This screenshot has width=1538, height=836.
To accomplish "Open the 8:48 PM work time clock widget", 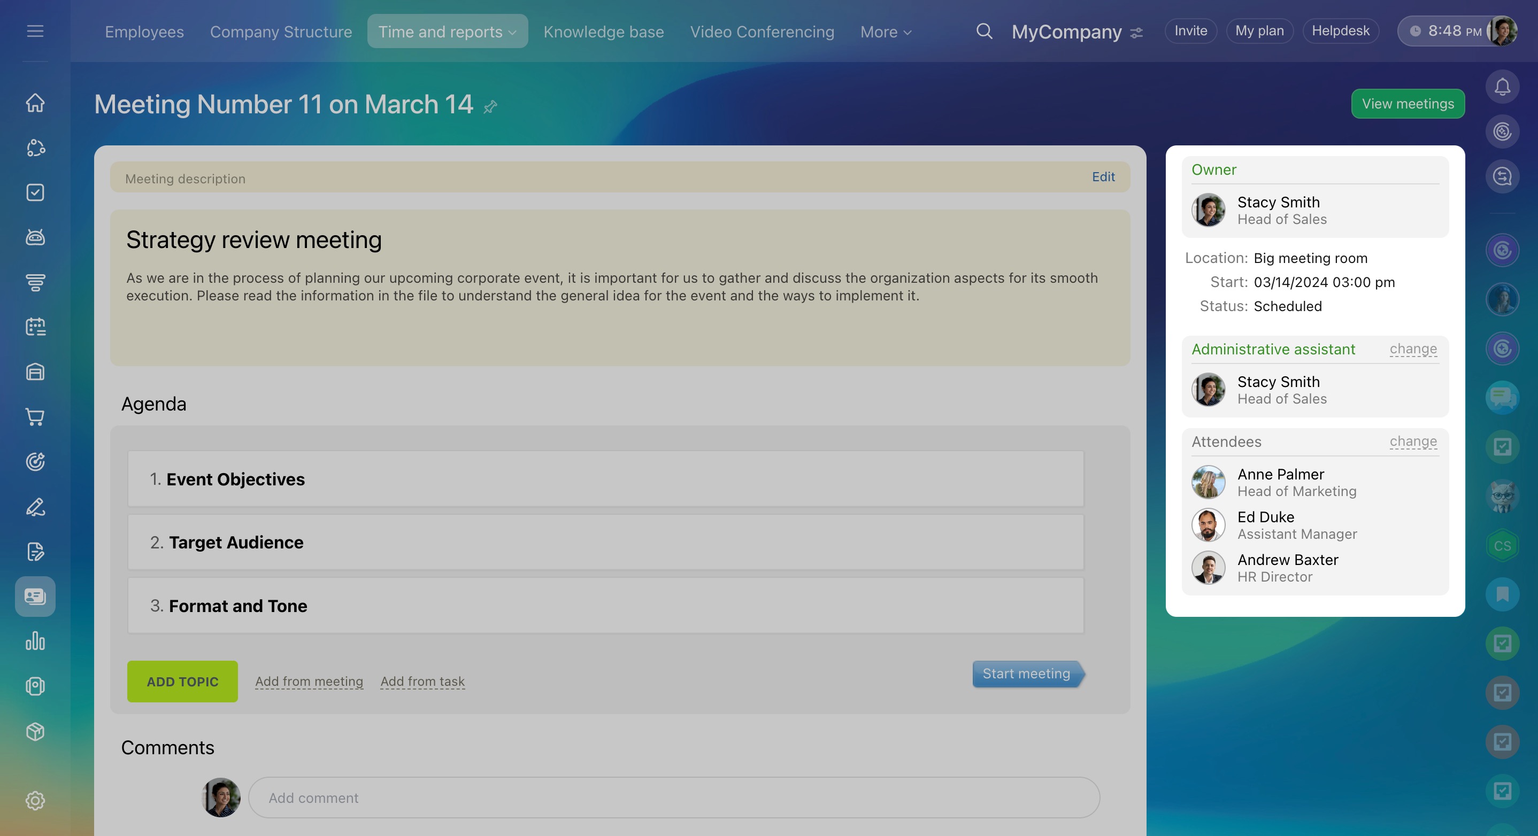I will (1446, 31).
